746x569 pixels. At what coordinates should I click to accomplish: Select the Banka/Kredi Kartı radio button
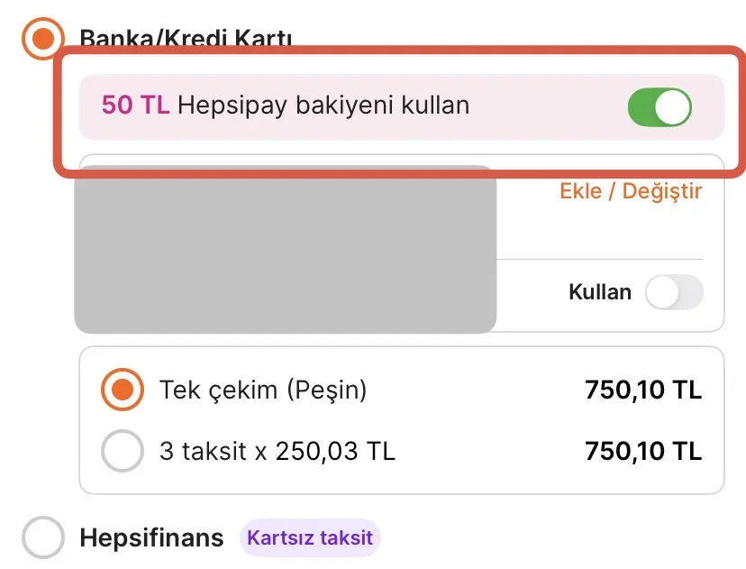[x=41, y=39]
